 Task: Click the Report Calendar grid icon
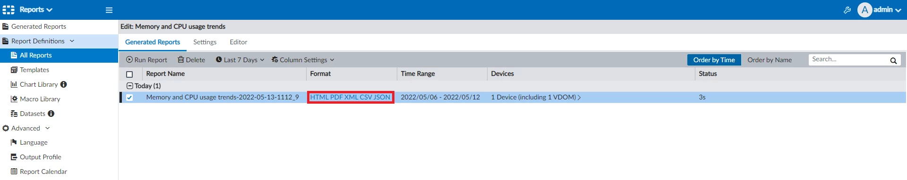point(14,172)
